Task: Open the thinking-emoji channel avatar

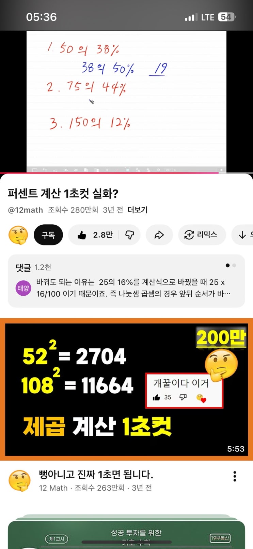Action: coord(18,235)
